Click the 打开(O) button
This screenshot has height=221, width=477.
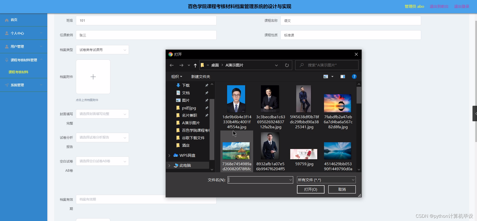click(311, 189)
